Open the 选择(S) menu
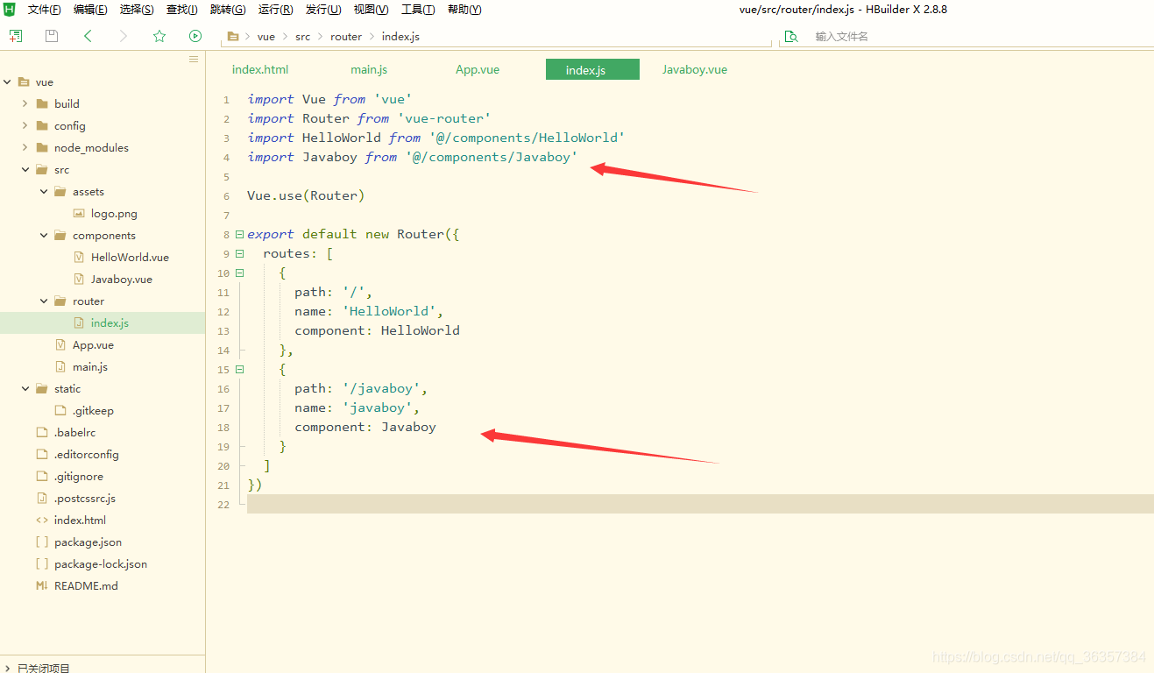This screenshot has height=673, width=1154. [x=137, y=10]
